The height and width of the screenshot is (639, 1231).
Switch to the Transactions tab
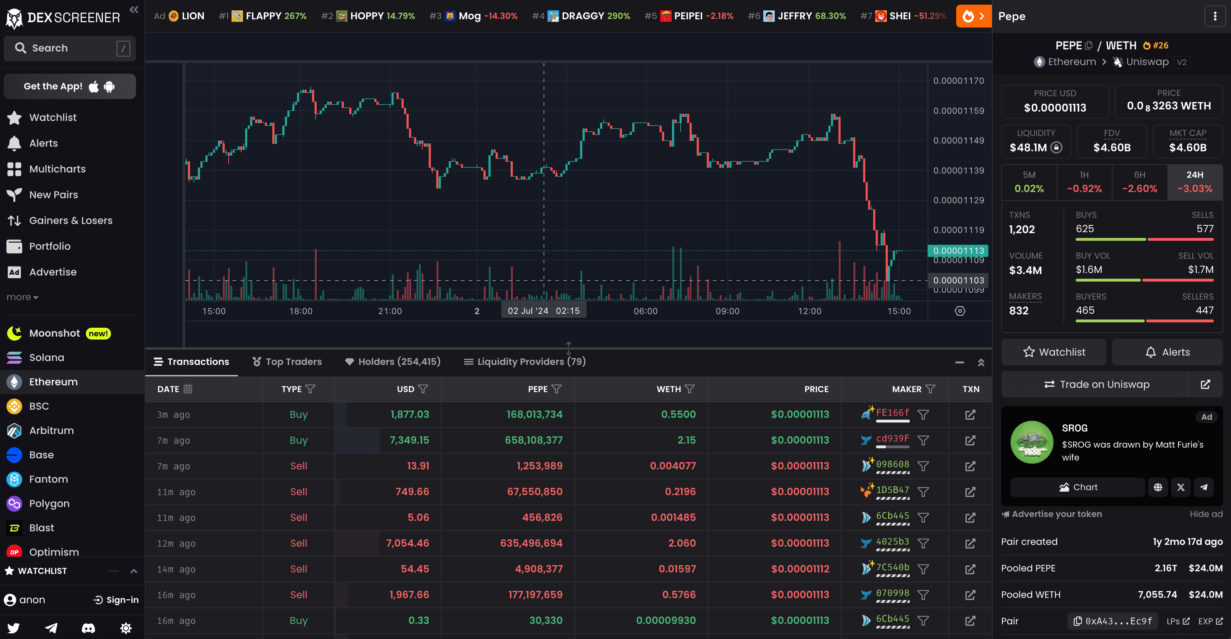pos(191,362)
